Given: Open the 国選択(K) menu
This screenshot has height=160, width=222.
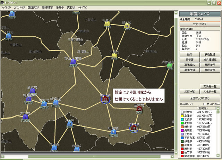Looking at the screenshot, I should 33,8.
